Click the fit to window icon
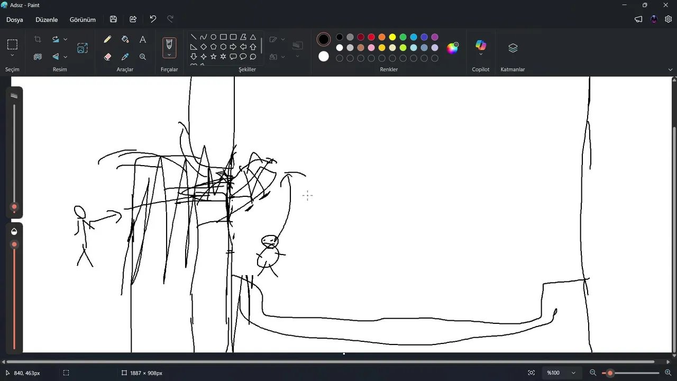Screen dimensions: 677x381 [532, 373]
